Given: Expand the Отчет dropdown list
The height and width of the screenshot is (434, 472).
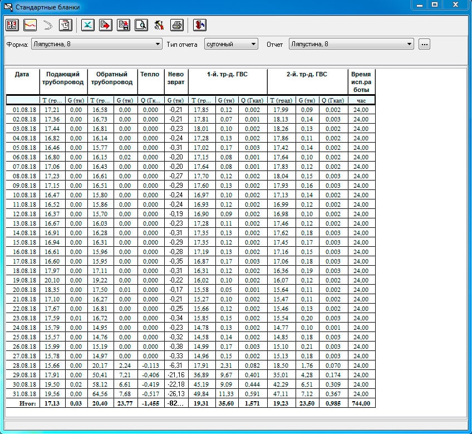Looking at the screenshot, I should point(410,44).
